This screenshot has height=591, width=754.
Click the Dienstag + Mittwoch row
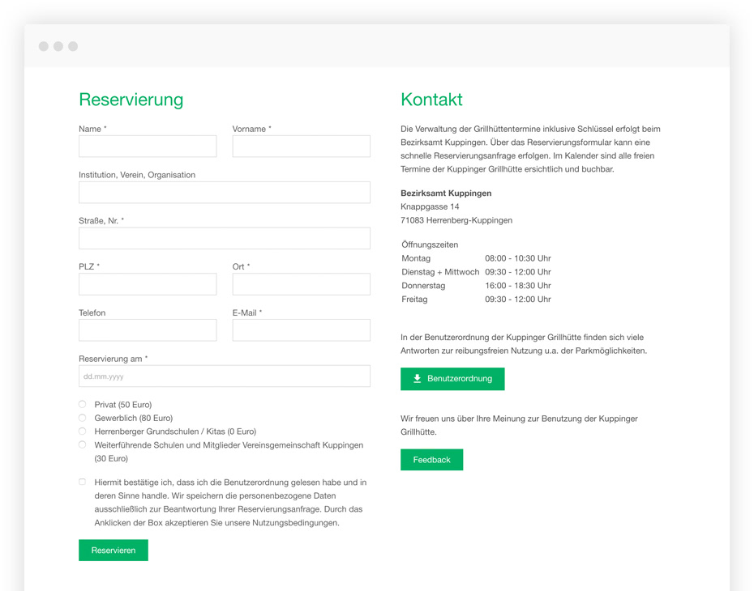(x=476, y=272)
